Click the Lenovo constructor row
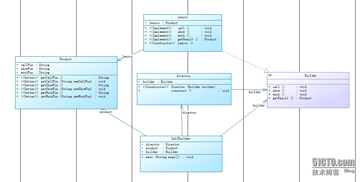Screen dimensions: 361x182 pyautogui.click(x=169, y=43)
